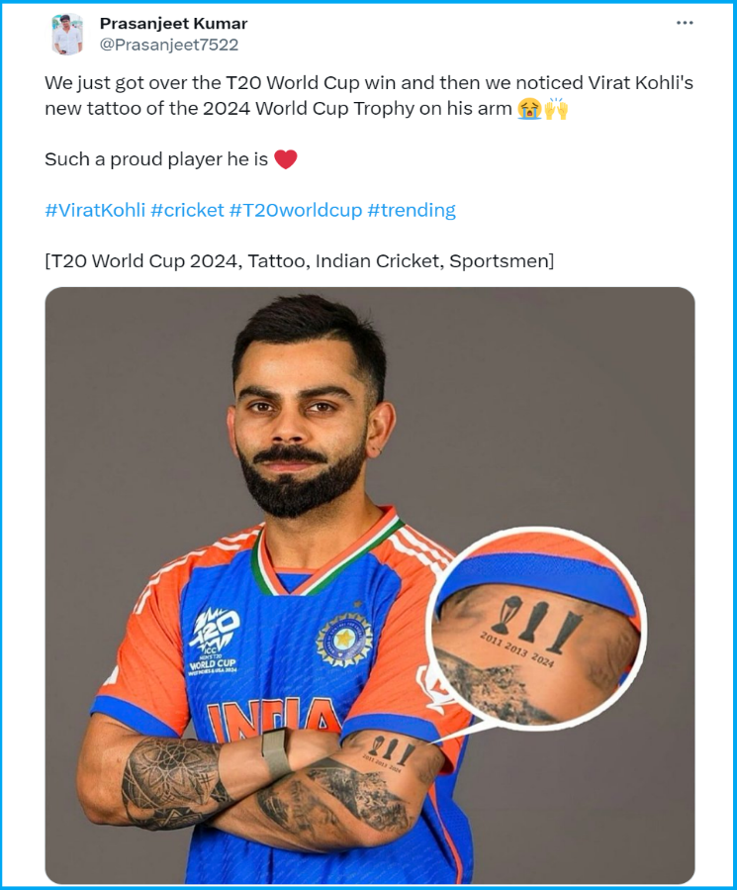
Task: Open the attached Virat Kohli photo
Action: click(370, 585)
